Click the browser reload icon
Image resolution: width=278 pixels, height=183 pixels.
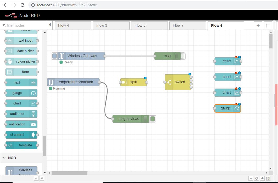[23, 5]
